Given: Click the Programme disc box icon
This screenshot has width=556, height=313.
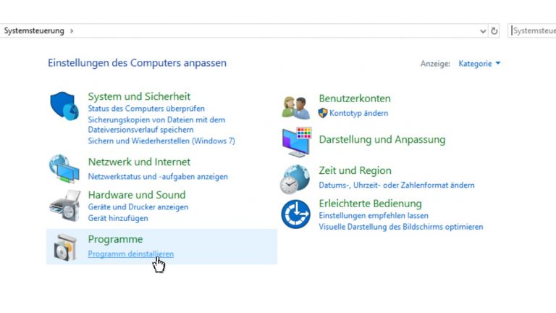Looking at the screenshot, I should (65, 247).
